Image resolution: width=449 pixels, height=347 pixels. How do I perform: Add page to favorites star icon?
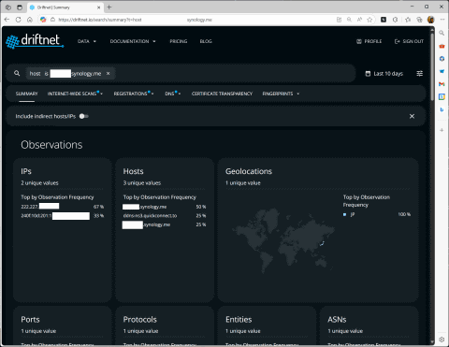tap(369, 20)
